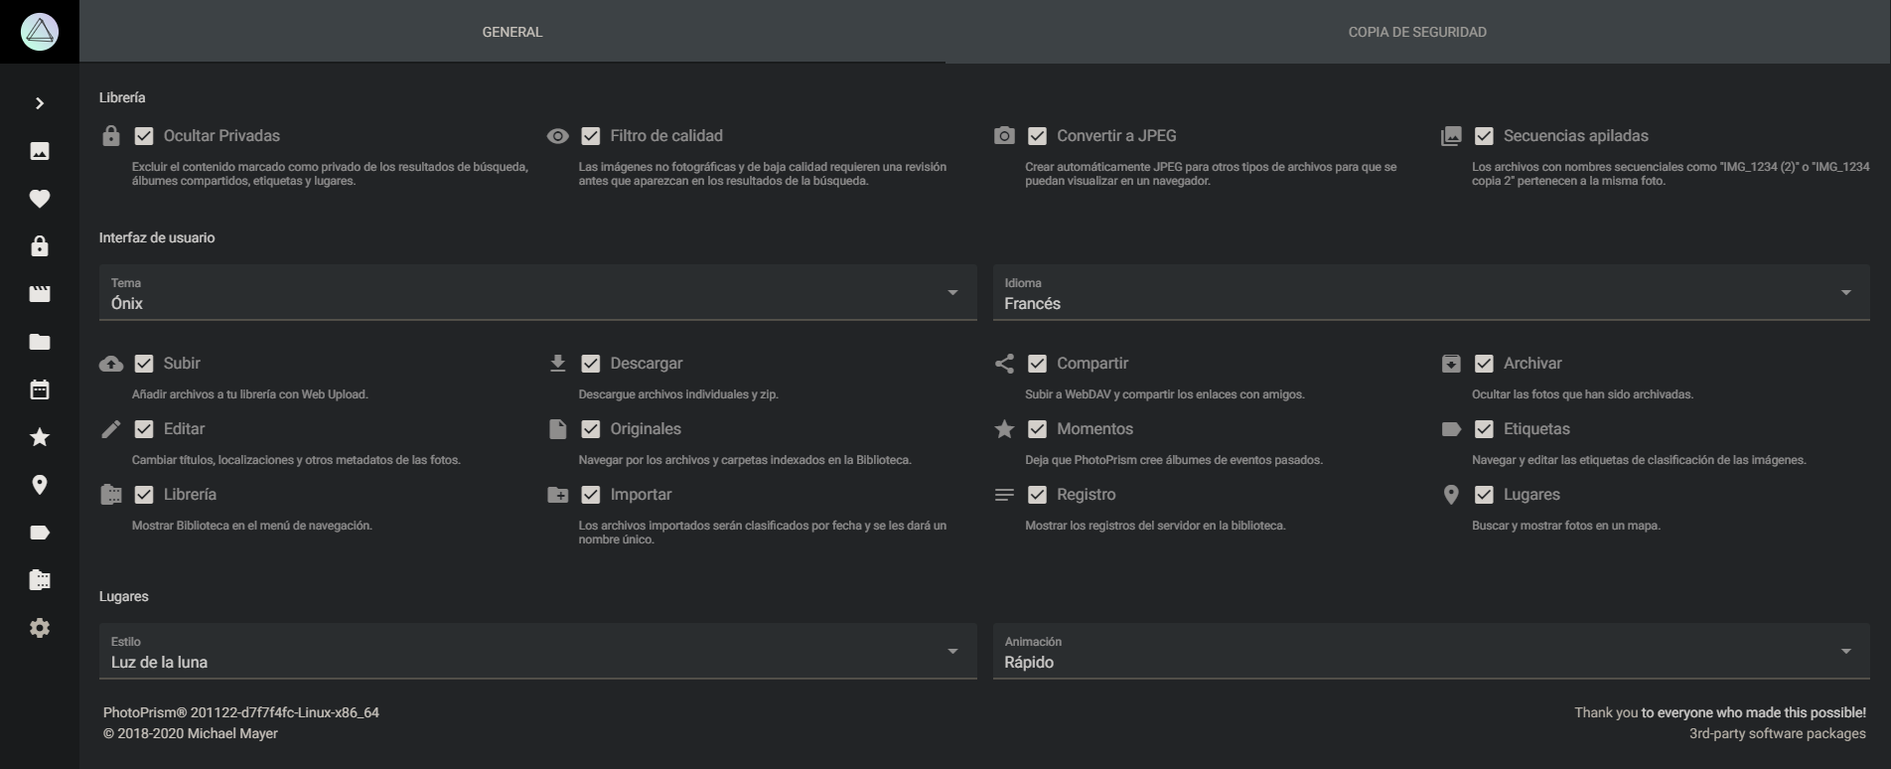Disable the Momentos checkbox
The height and width of the screenshot is (769, 1891).
click(x=1037, y=429)
